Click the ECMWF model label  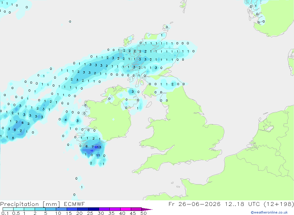74,204
